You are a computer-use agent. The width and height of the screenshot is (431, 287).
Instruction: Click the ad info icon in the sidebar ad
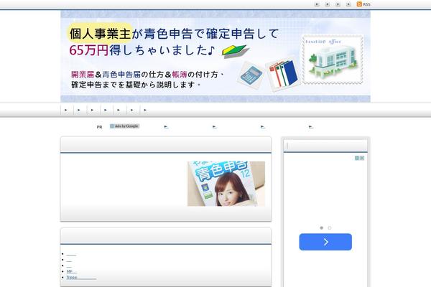357,158
